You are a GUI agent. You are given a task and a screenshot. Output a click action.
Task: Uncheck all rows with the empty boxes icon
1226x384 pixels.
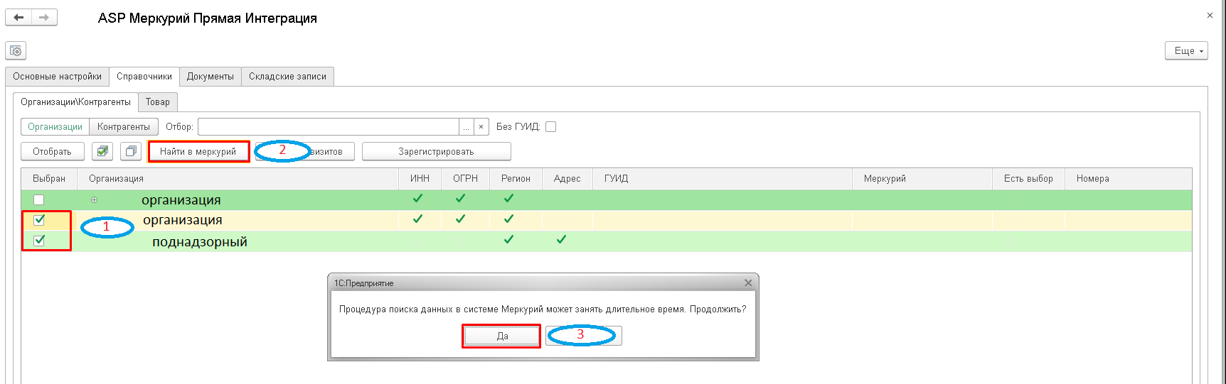click(131, 151)
